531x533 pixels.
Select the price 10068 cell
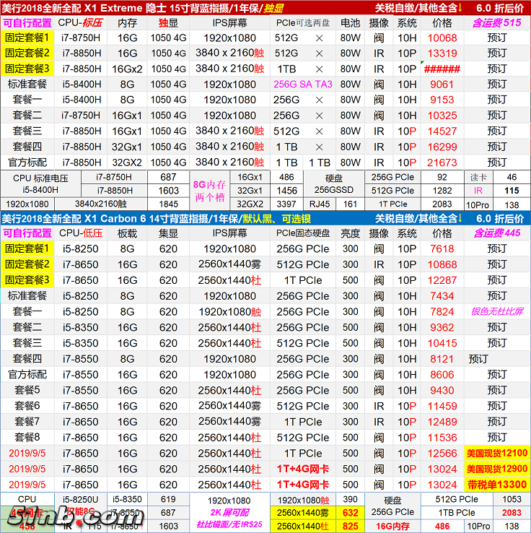point(442,38)
